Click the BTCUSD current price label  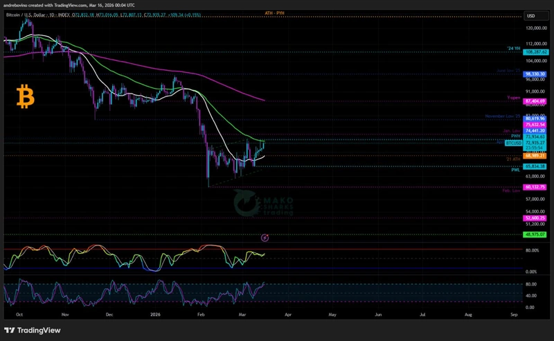click(513, 143)
